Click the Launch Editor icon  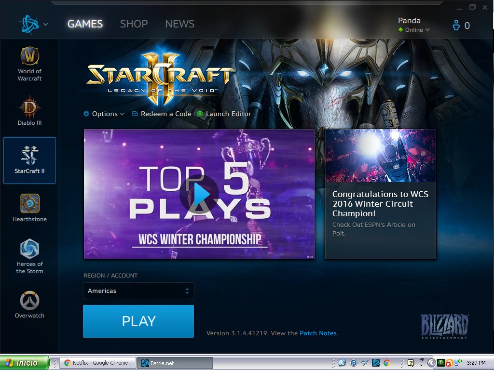tap(200, 114)
